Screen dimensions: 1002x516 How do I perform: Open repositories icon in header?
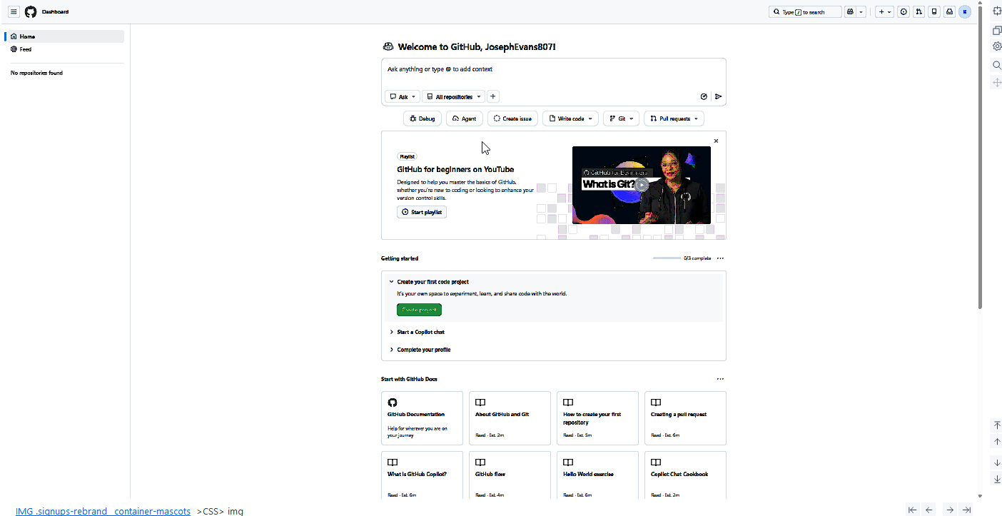click(934, 12)
